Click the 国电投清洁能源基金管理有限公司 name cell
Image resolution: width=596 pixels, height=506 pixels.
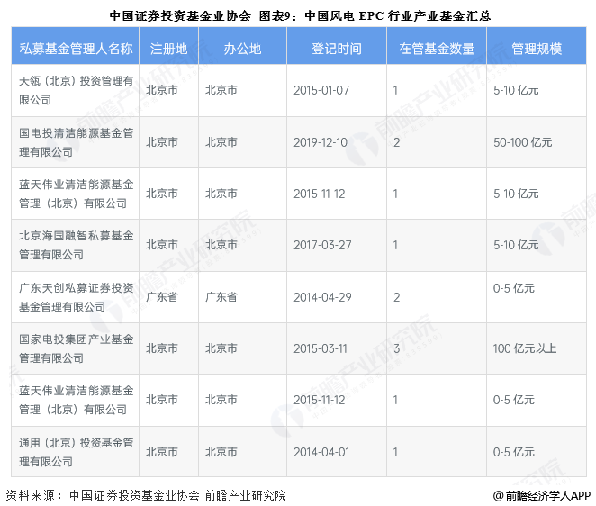[x=76, y=141]
